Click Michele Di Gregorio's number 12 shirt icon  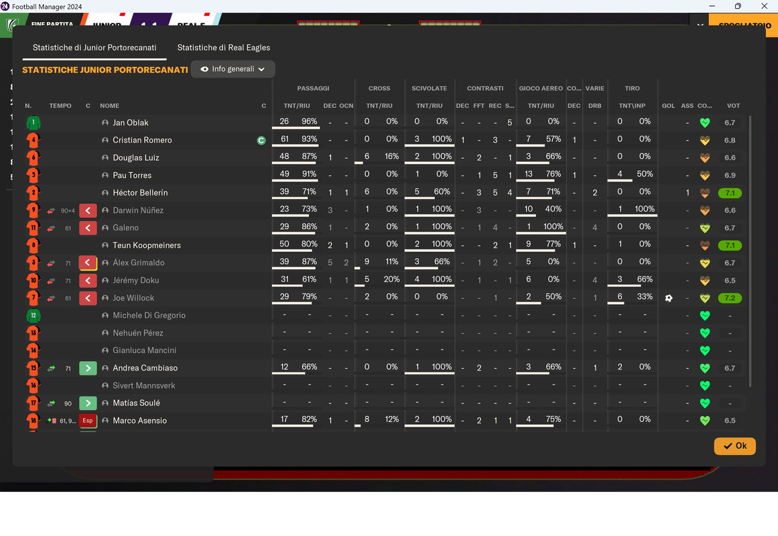pos(34,316)
